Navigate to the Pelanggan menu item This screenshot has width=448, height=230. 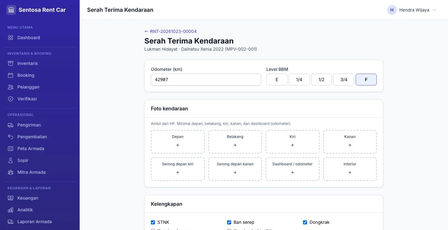pos(40,87)
